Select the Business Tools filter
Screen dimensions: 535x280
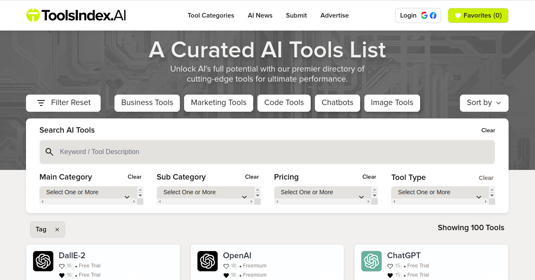tap(147, 103)
